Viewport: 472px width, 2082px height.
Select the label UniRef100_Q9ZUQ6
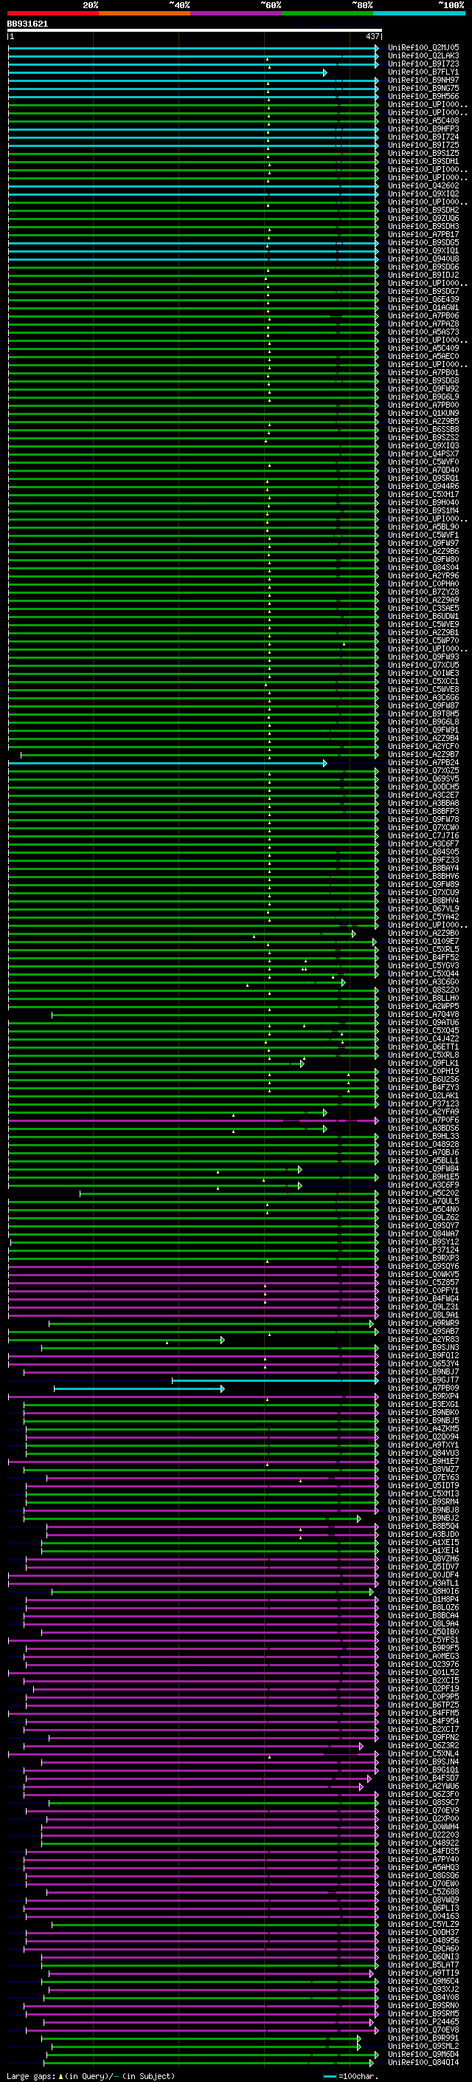click(x=423, y=219)
